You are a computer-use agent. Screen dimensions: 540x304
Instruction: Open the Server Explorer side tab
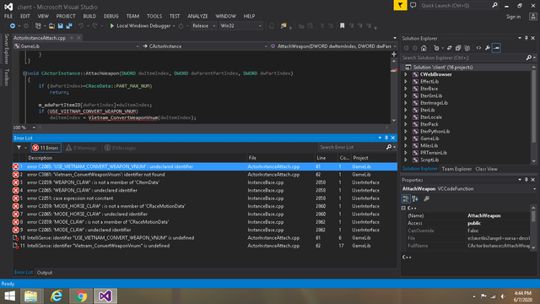point(6,49)
